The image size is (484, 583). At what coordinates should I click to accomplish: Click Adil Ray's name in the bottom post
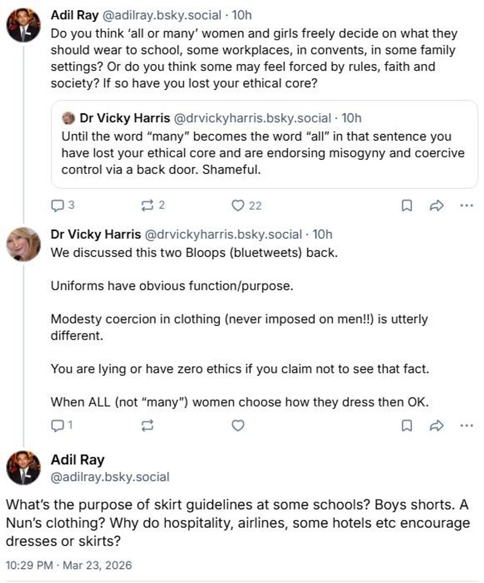[x=78, y=460]
